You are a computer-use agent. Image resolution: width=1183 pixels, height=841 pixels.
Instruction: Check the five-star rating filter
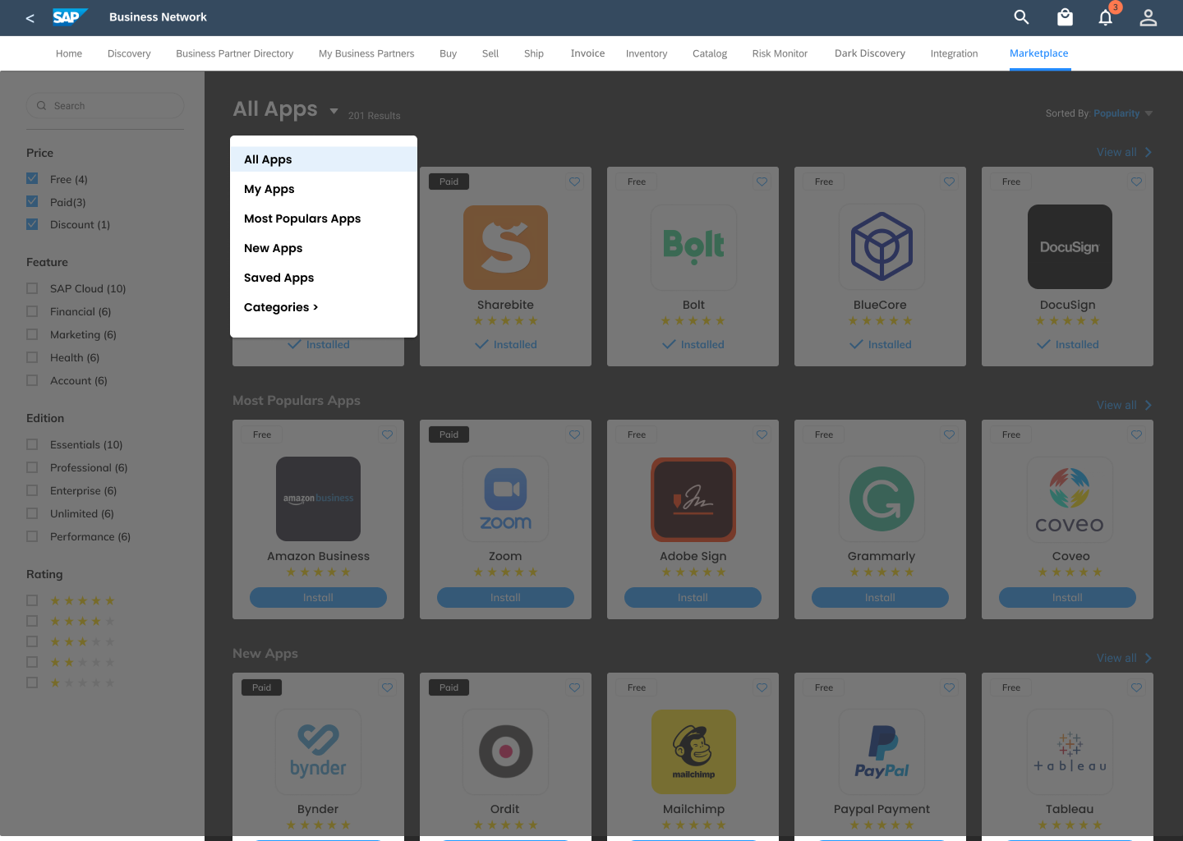click(32, 600)
